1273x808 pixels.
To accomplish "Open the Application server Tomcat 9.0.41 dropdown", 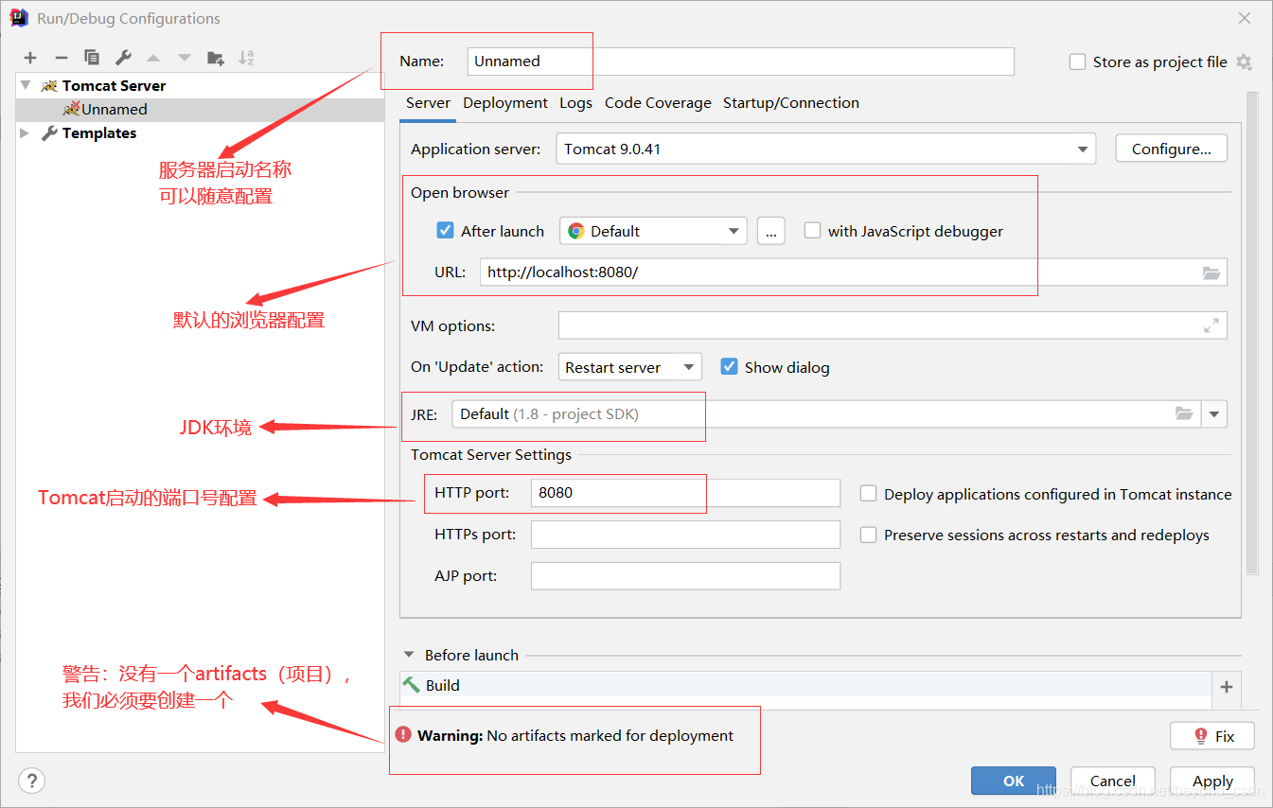I will tap(824, 149).
